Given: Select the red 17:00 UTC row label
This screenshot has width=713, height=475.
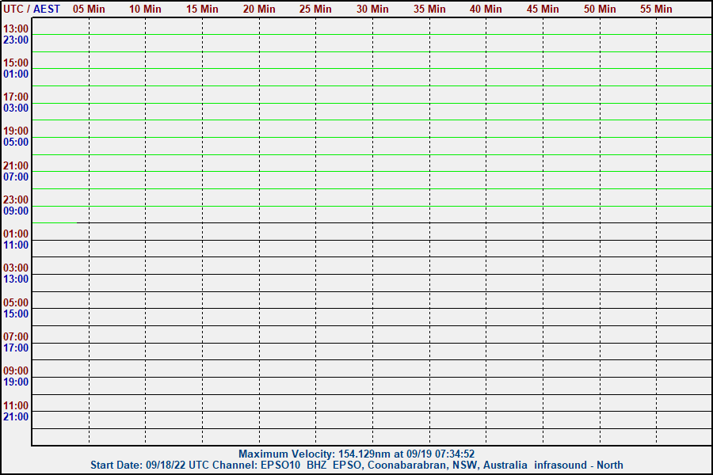Looking at the screenshot, I should coord(16,97).
